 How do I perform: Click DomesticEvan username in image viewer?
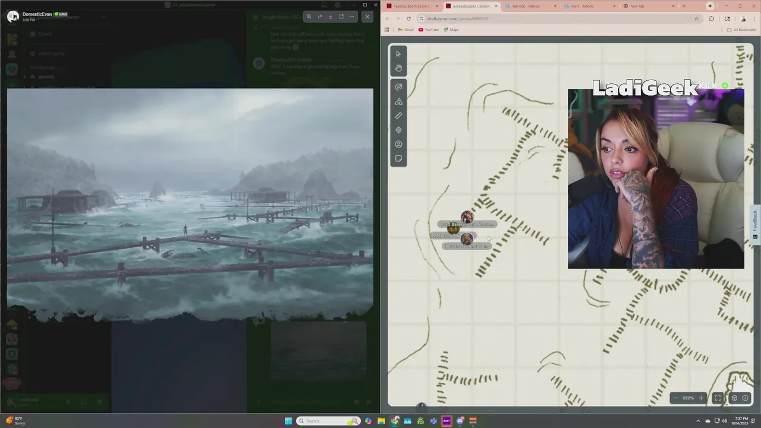point(37,14)
